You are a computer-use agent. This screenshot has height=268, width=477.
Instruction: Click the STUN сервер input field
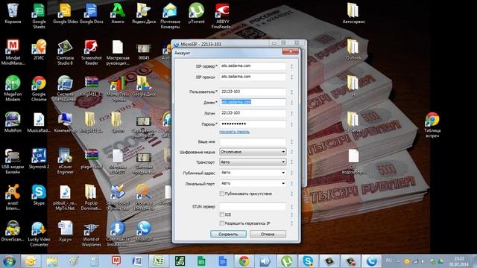[x=253, y=207]
